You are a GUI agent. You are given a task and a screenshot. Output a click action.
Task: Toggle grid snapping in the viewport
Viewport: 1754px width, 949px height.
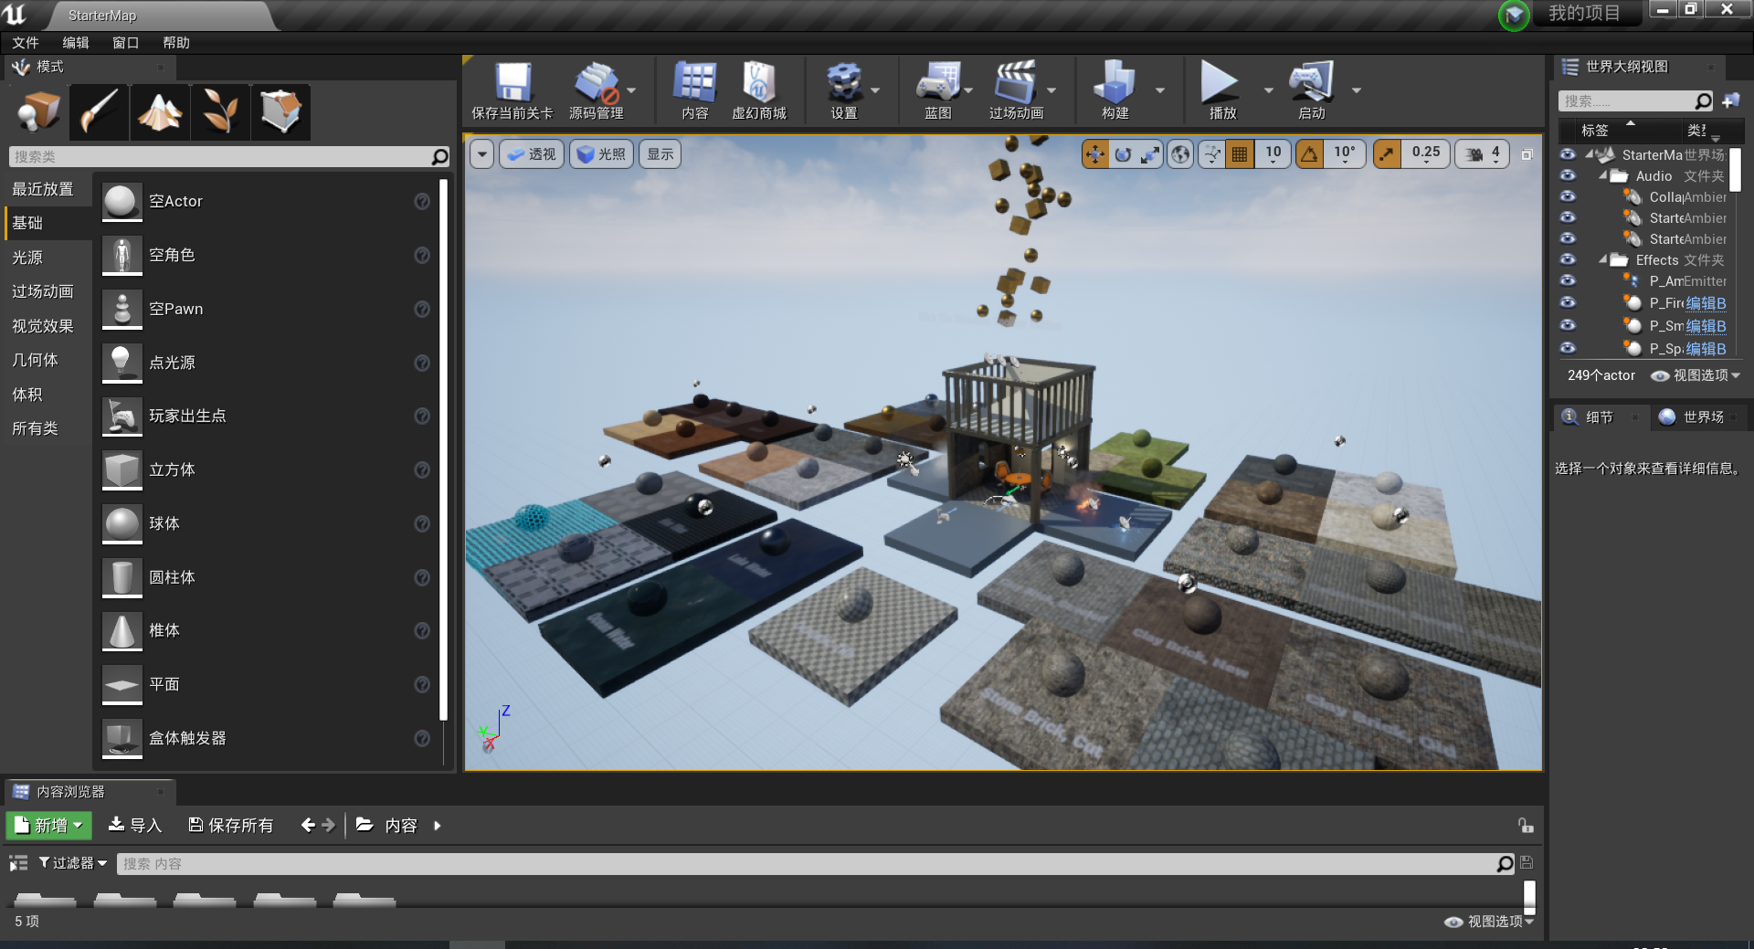(x=1239, y=153)
